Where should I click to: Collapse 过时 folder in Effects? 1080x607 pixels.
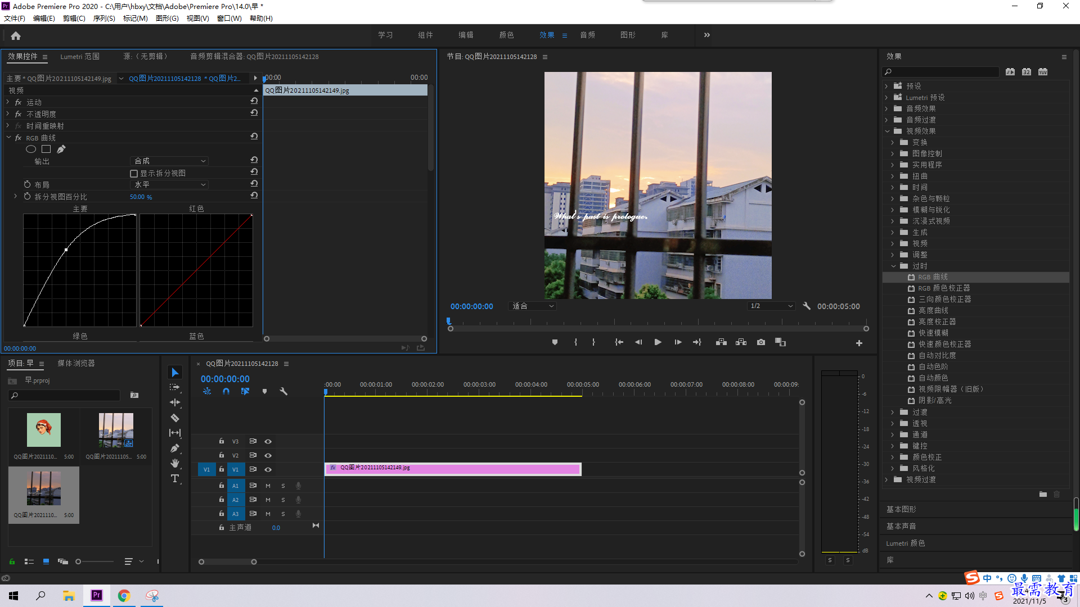tap(893, 266)
